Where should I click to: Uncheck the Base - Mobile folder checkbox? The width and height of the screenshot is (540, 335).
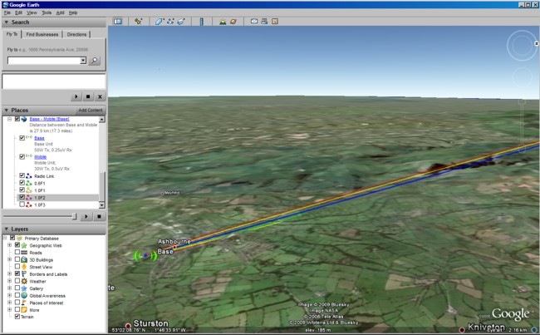coord(17,119)
